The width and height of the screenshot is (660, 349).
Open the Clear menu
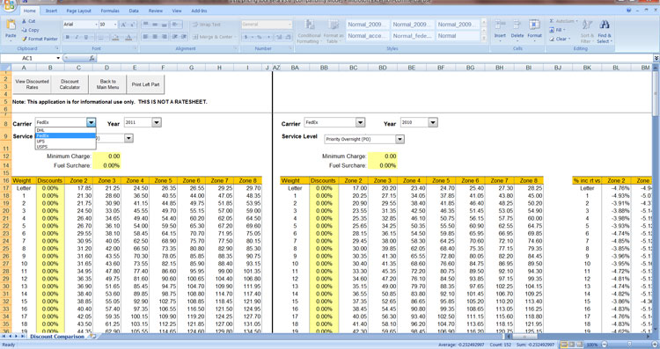tap(560, 39)
